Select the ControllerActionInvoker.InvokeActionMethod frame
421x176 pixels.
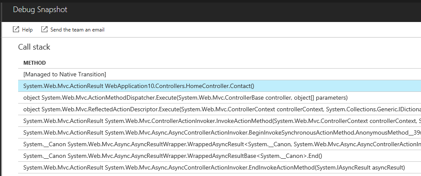coord(220,121)
